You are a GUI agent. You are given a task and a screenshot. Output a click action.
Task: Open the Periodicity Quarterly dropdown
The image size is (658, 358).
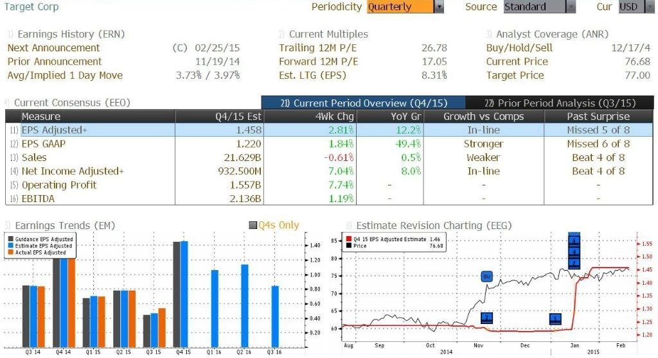pos(405,6)
